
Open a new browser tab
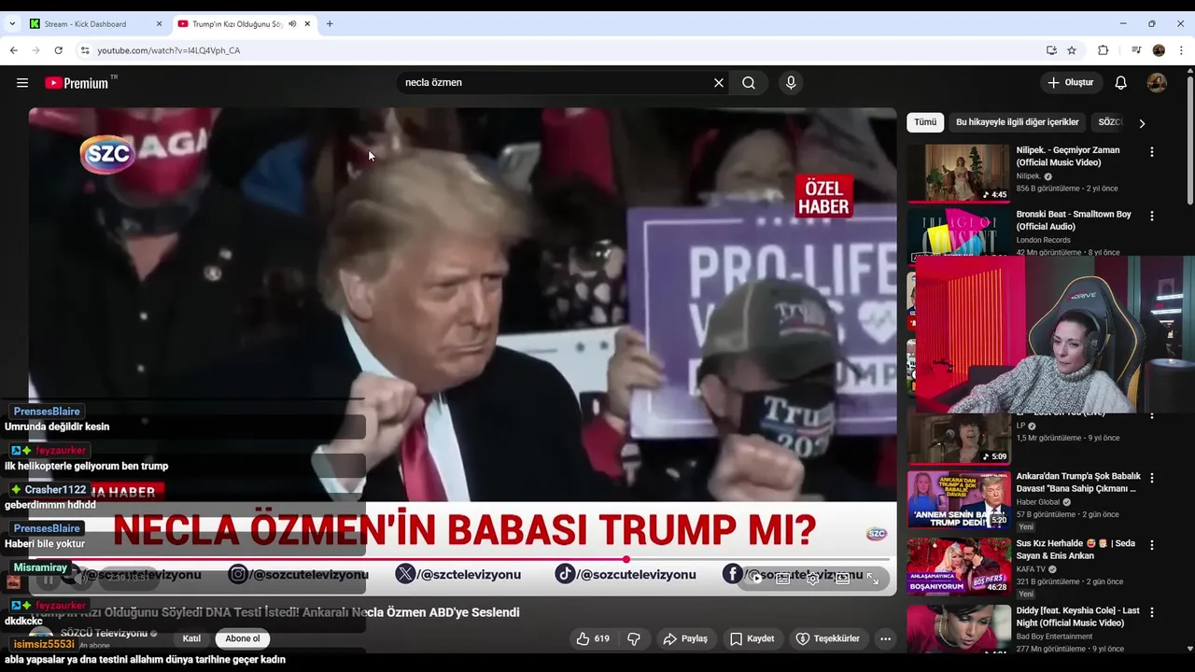(x=330, y=23)
